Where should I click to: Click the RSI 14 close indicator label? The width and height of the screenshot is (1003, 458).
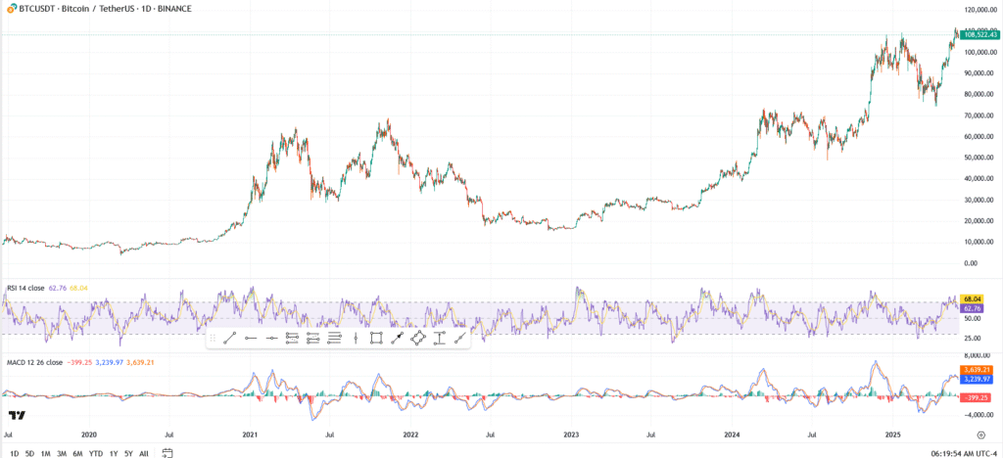(25, 288)
